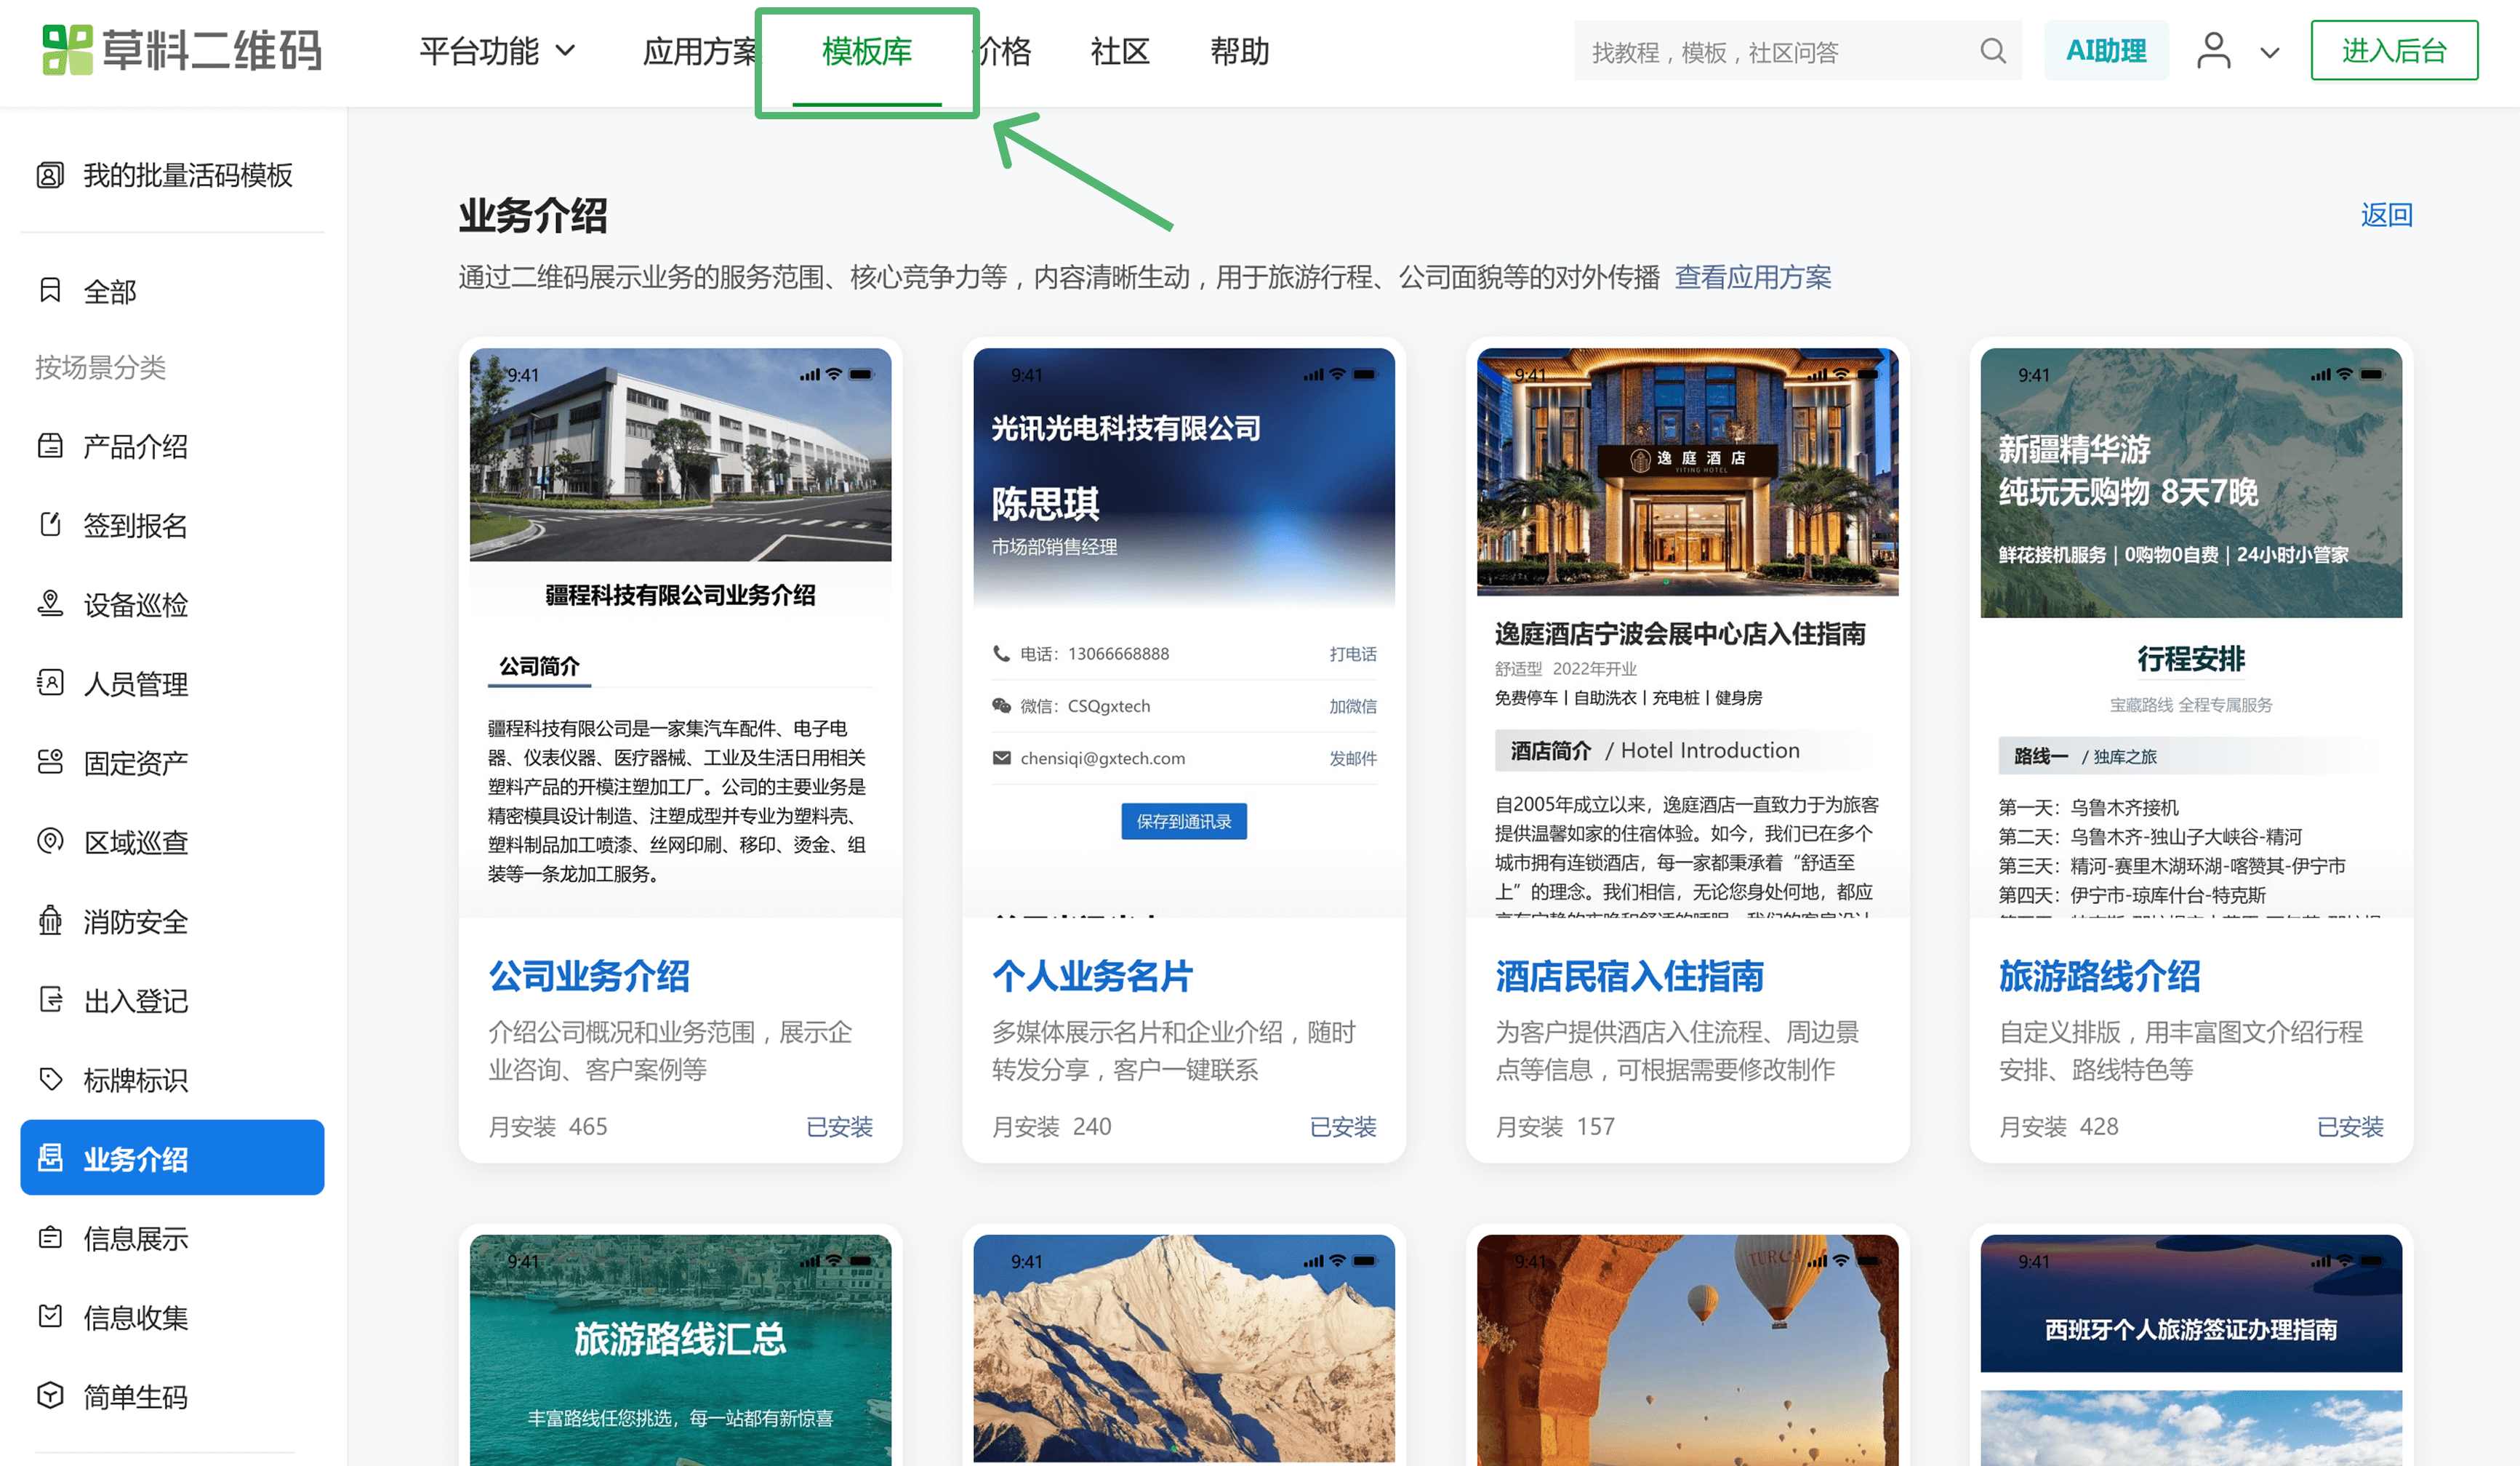Expand the account dropdown chevron
This screenshot has height=1466, width=2520.
pos(2269,53)
